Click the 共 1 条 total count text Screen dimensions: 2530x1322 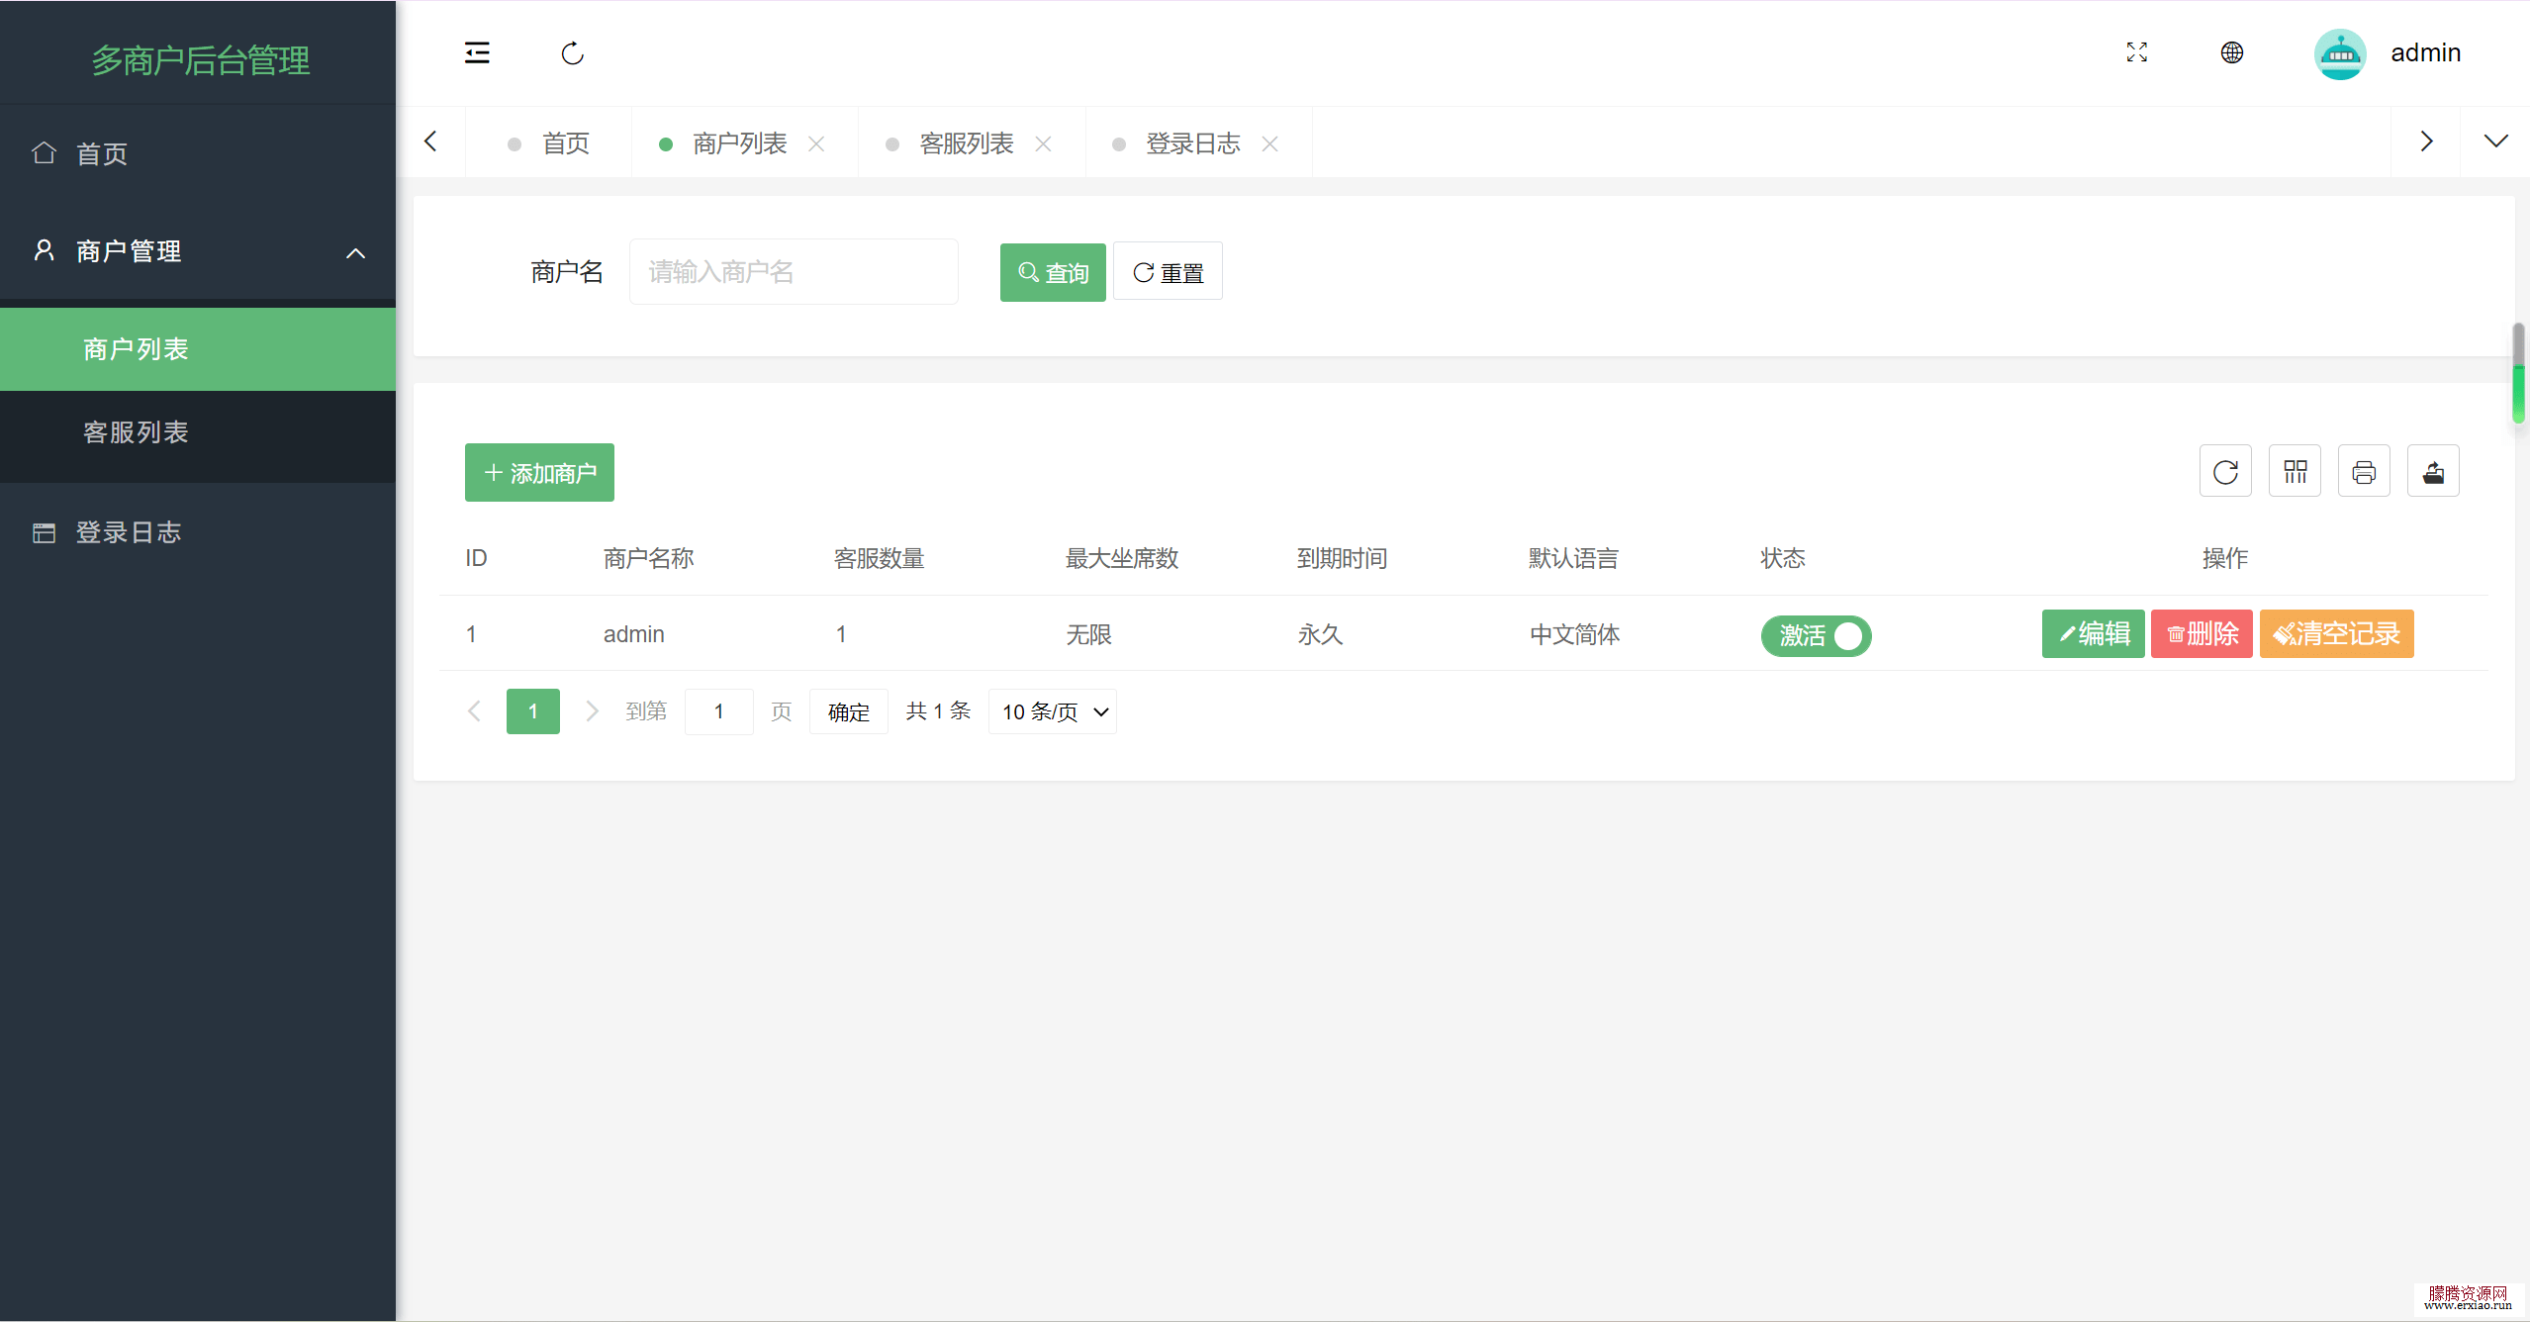coord(938,711)
